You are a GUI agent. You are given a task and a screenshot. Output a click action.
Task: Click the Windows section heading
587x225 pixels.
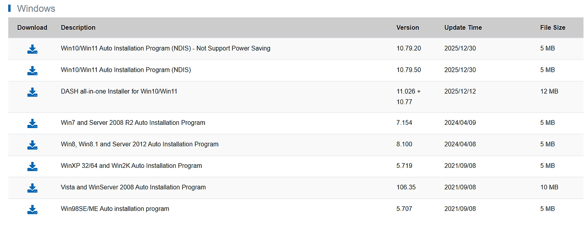click(x=36, y=9)
